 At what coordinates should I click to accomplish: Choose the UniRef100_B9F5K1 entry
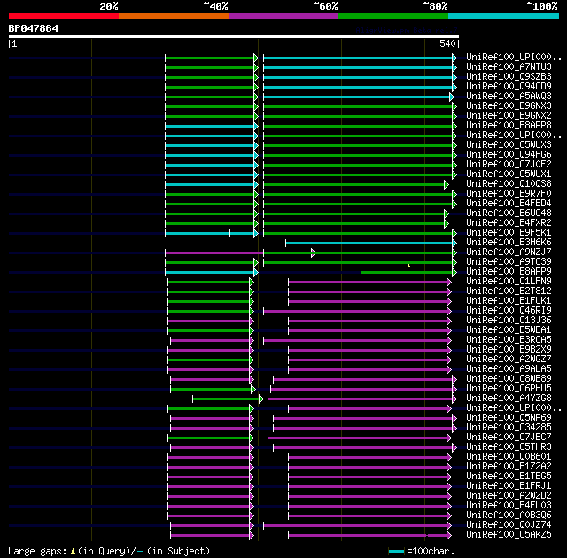pos(509,233)
